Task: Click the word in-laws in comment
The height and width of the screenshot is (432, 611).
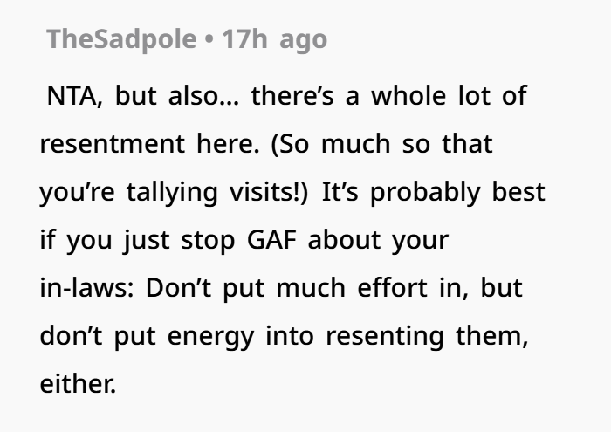Action: 87,288
